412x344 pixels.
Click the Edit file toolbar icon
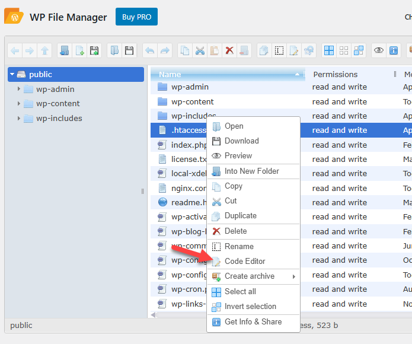click(294, 50)
